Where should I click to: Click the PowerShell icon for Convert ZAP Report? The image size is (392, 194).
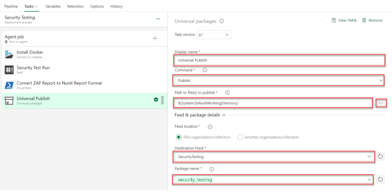9,85
